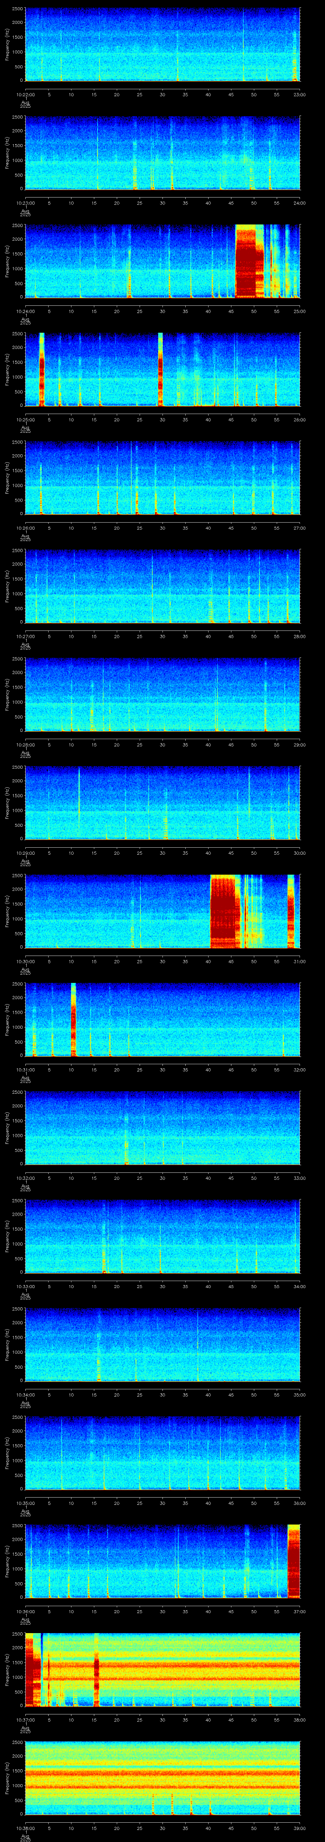The width and height of the screenshot is (325, 1842).
Task: Click the 10:24:00 start time label
Action: coord(25,311)
